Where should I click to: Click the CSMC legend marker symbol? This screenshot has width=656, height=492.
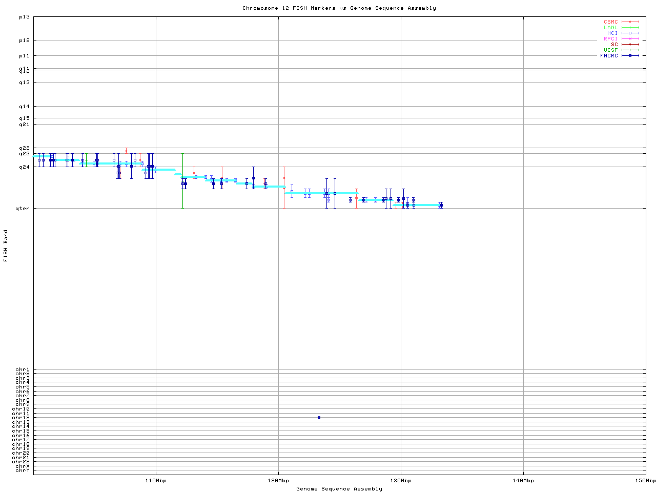tap(630, 22)
